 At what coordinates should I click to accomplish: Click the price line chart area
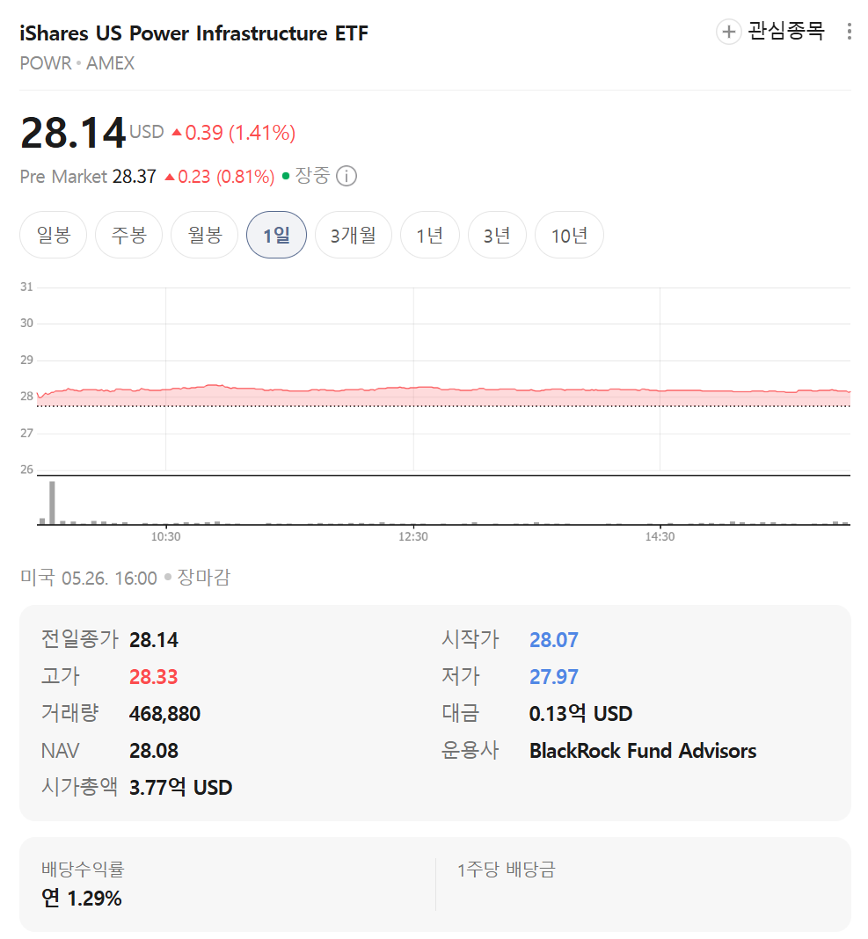click(x=443, y=379)
